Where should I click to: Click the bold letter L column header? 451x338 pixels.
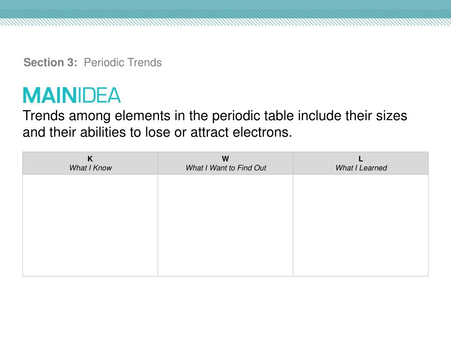(x=361, y=158)
